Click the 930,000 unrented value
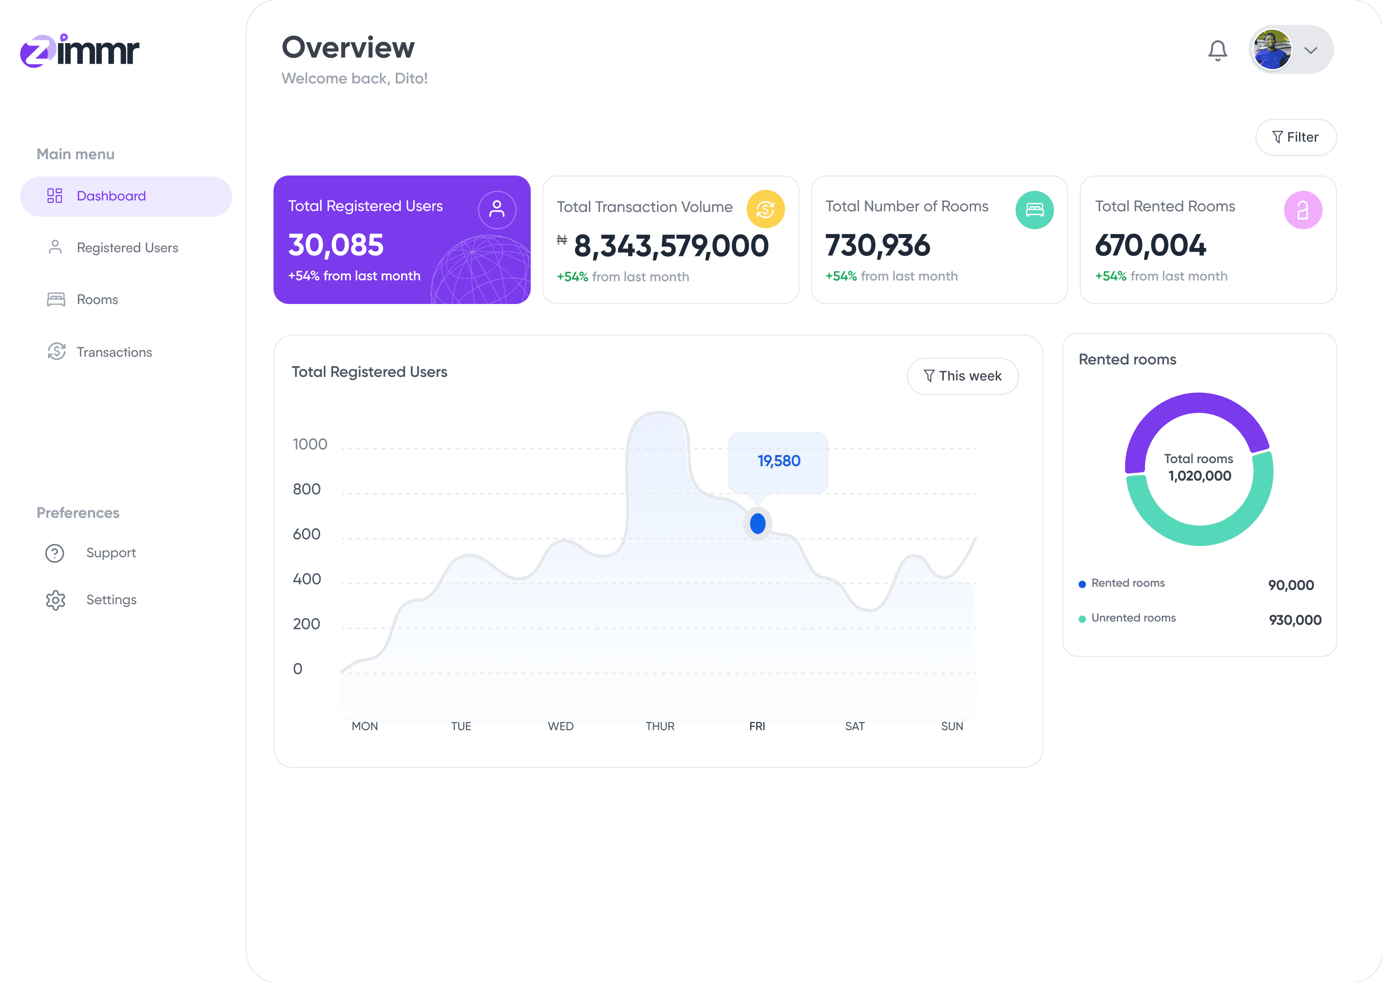 click(1295, 620)
